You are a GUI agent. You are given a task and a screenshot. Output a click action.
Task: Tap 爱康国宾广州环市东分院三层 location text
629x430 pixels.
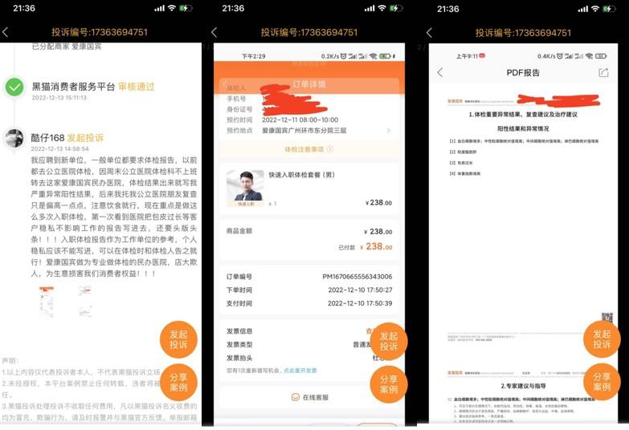tap(304, 131)
